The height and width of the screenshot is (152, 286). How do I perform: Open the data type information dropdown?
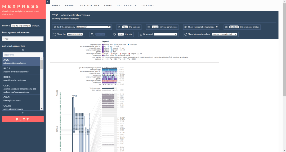pos(225,34)
